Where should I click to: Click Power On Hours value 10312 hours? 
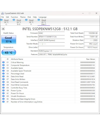tap(91, 47)
